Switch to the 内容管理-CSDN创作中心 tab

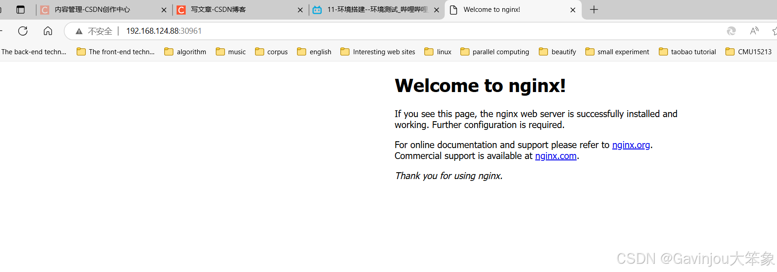[104, 10]
